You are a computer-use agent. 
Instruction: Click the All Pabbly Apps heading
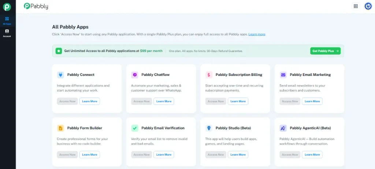pos(70,27)
